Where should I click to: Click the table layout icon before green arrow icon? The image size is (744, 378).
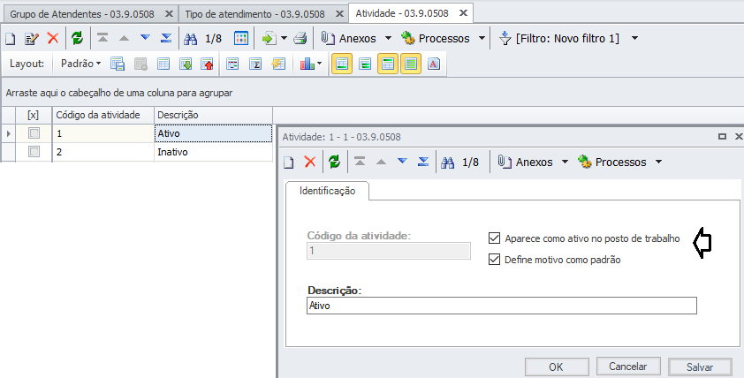pyautogui.click(x=163, y=64)
